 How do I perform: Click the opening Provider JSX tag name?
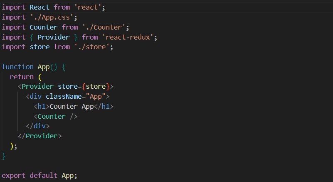(37, 87)
